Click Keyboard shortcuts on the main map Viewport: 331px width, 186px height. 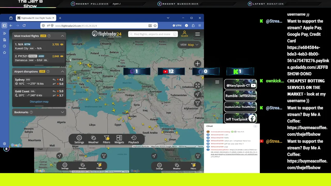click(141, 146)
